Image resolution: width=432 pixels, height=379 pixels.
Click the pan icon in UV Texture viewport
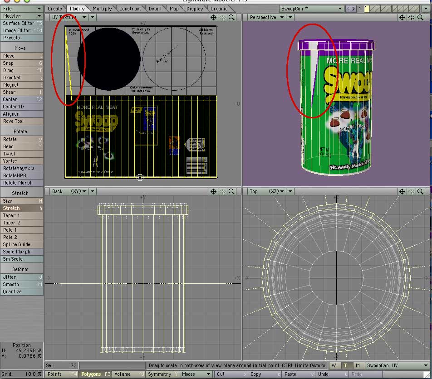(213, 17)
